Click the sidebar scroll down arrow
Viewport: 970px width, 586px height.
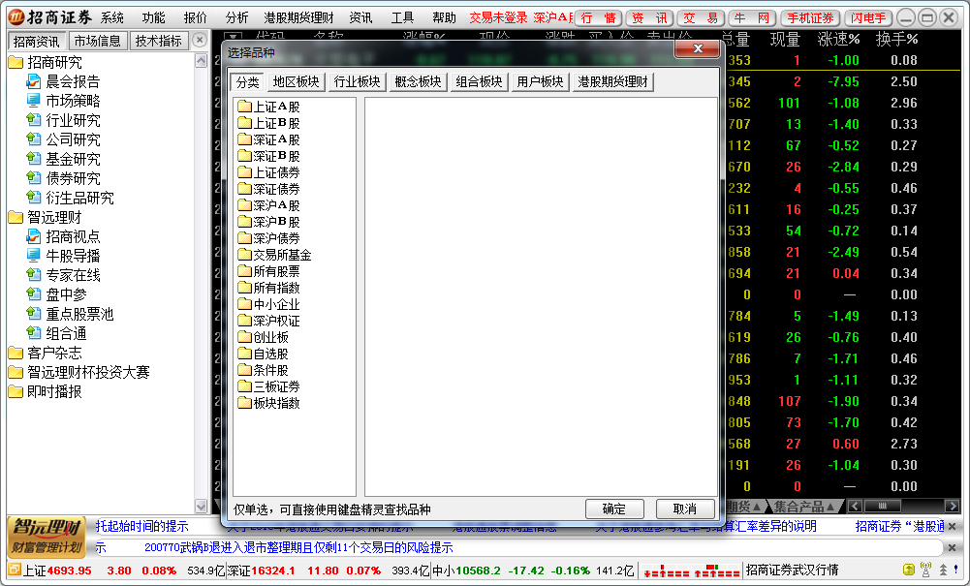(201, 507)
